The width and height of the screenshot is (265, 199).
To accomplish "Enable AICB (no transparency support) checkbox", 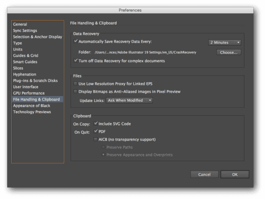I will pos(96,139).
